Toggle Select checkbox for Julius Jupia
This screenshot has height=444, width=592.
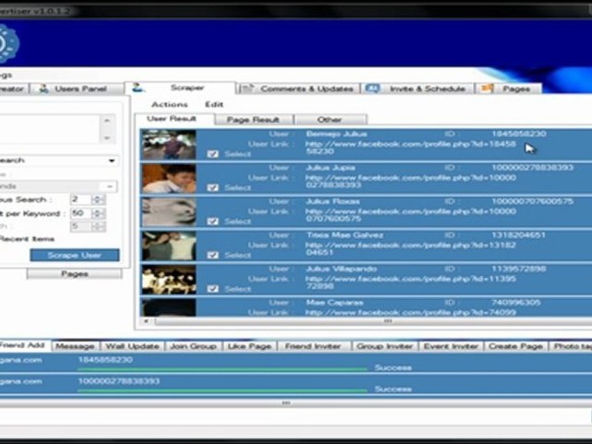(x=213, y=187)
